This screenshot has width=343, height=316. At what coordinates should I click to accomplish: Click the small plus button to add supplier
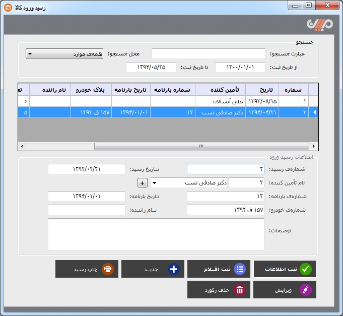142,183
